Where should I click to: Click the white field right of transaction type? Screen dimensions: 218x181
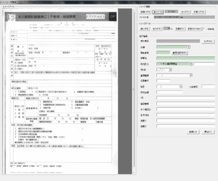pyautogui.click(x=204, y=64)
